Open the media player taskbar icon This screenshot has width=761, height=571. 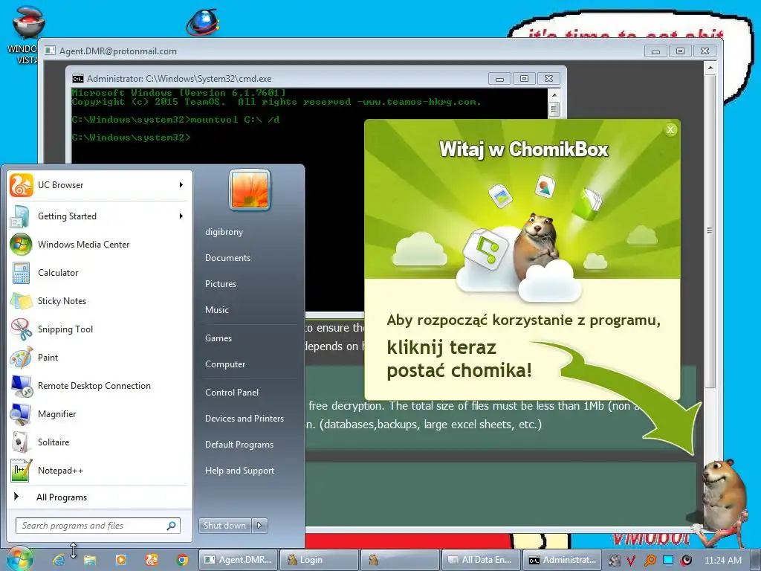[x=121, y=560]
